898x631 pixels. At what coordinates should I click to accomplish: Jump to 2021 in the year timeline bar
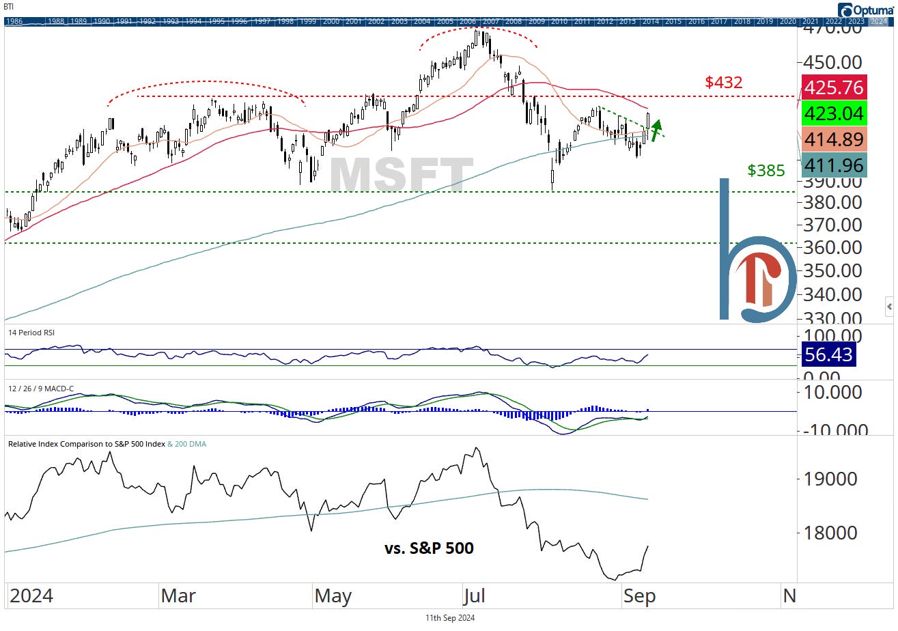[x=811, y=21]
